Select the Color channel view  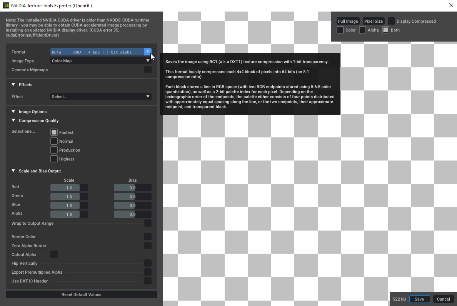(340, 30)
